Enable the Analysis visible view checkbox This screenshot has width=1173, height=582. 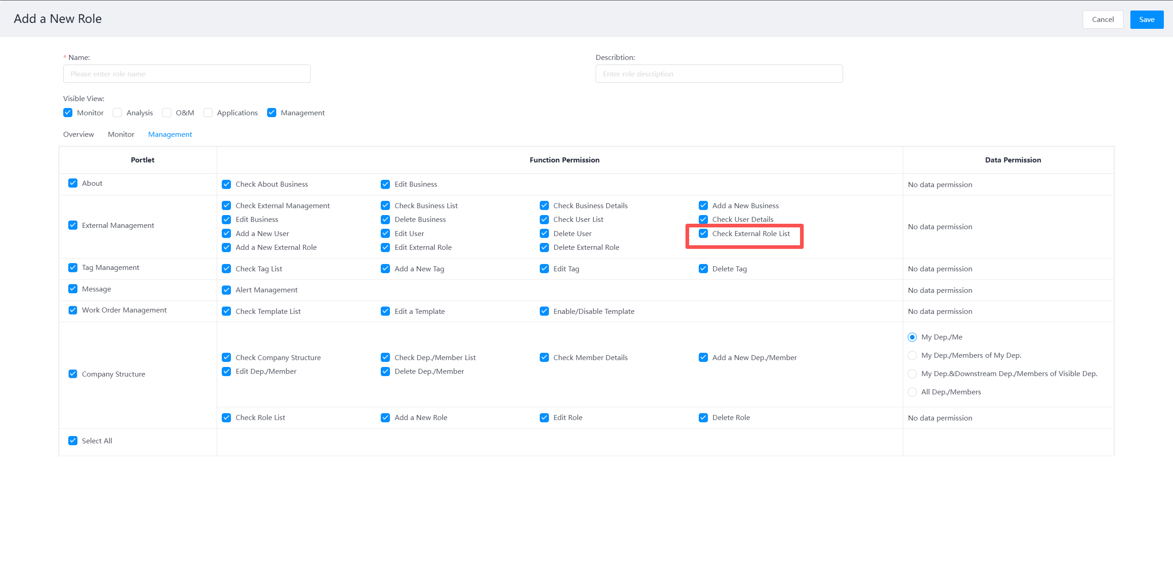117,113
